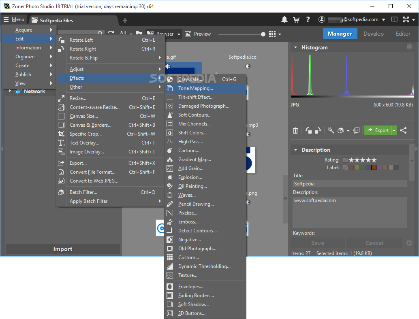Screen dimensions: 419x319
Task: Click rotate left icon in right panel toolbar
Action: [308, 130]
